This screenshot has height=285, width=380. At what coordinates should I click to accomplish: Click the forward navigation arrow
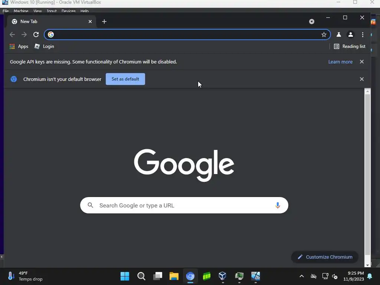[x=24, y=35]
